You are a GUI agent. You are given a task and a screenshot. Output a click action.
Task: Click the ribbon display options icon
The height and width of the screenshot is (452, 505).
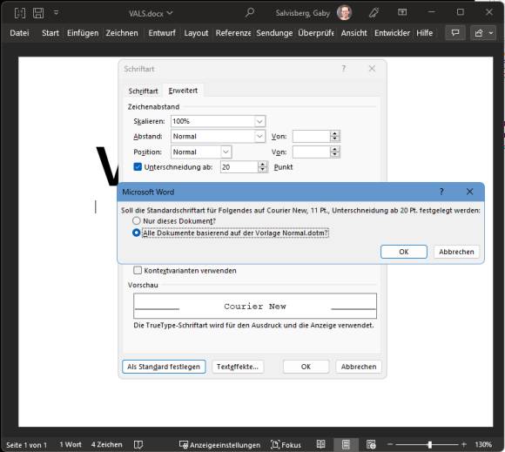pos(402,12)
